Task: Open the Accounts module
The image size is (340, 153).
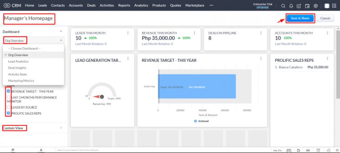Action: pyautogui.click(x=76, y=5)
